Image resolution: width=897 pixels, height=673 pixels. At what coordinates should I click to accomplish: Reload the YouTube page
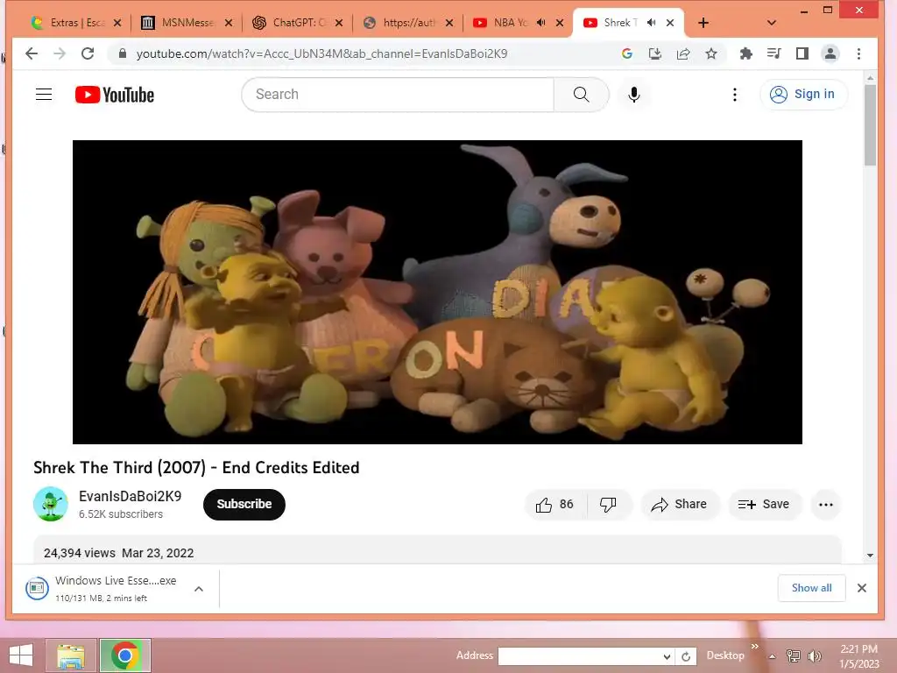tap(88, 53)
